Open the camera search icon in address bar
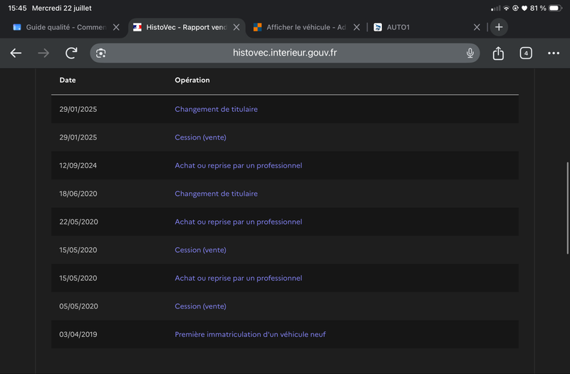The height and width of the screenshot is (374, 570). click(100, 53)
